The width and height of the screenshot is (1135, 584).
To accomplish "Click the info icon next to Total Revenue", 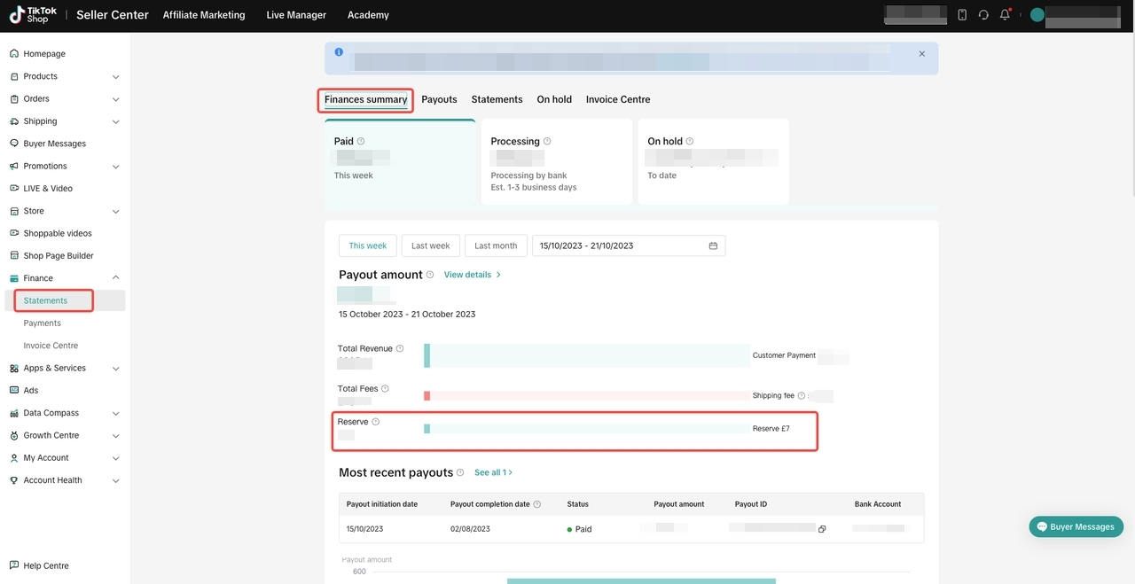I will coord(400,348).
